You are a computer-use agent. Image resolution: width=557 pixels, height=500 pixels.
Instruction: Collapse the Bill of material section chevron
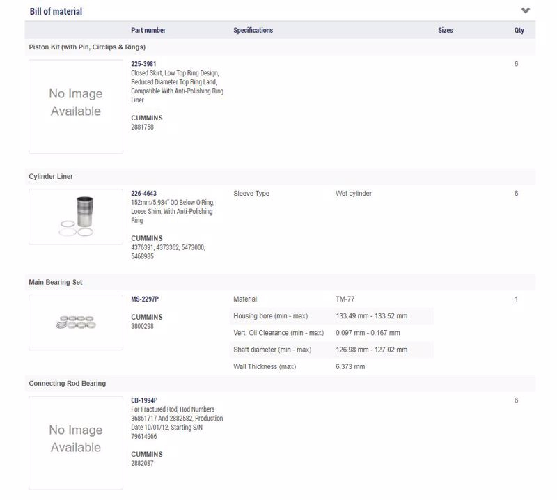coord(526,10)
